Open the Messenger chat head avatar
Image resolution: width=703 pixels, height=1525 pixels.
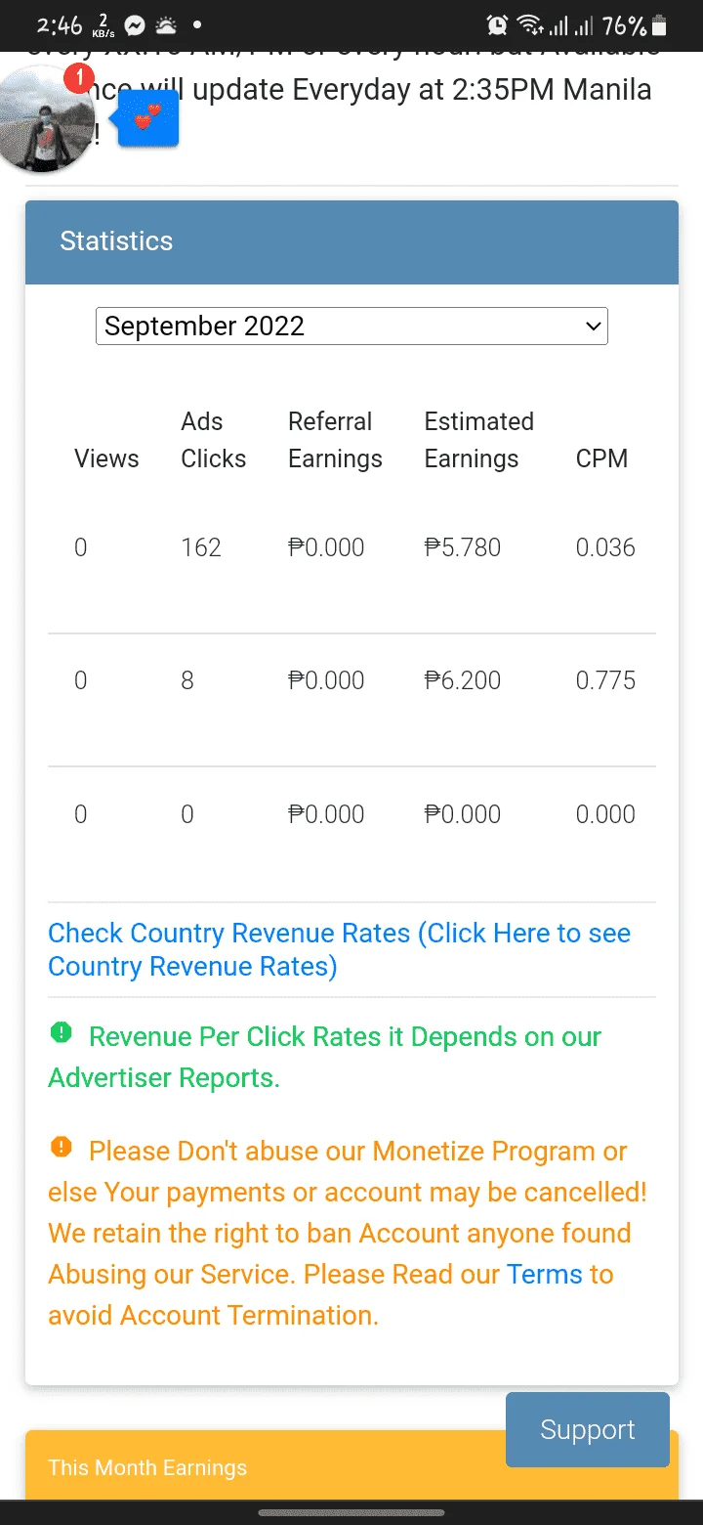click(45, 119)
